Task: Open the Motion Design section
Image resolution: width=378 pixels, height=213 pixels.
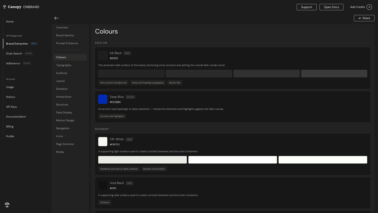Action: (65, 120)
